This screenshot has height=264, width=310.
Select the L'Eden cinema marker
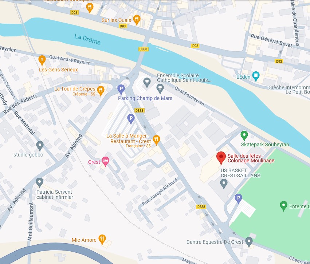click(256, 76)
